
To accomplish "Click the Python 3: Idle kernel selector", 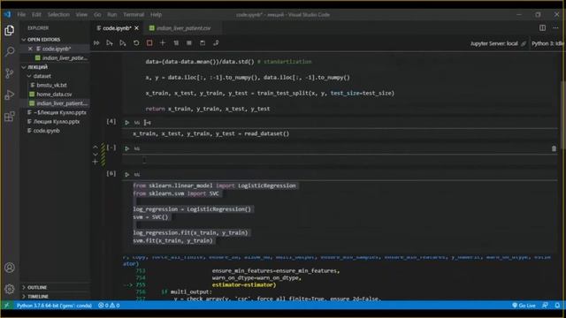I will [x=547, y=43].
